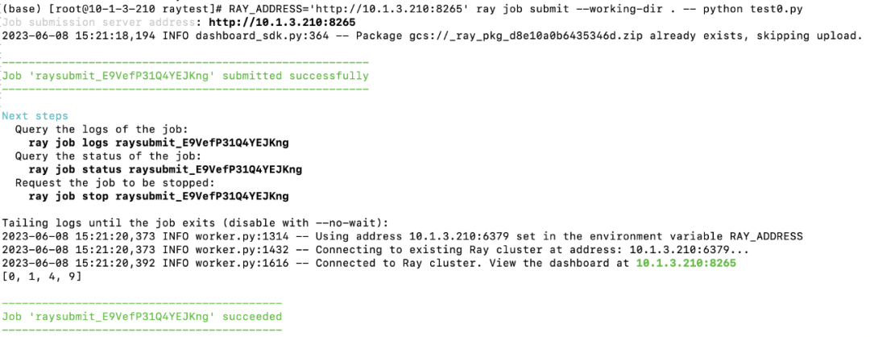The image size is (870, 337).
Task: Click the green 'submitted successfully' job message
Action: [x=185, y=76]
